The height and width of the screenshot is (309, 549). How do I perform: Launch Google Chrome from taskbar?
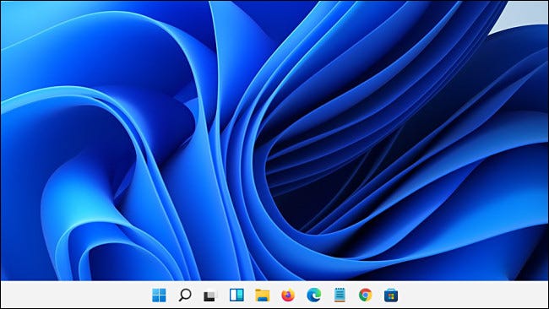(x=365, y=295)
